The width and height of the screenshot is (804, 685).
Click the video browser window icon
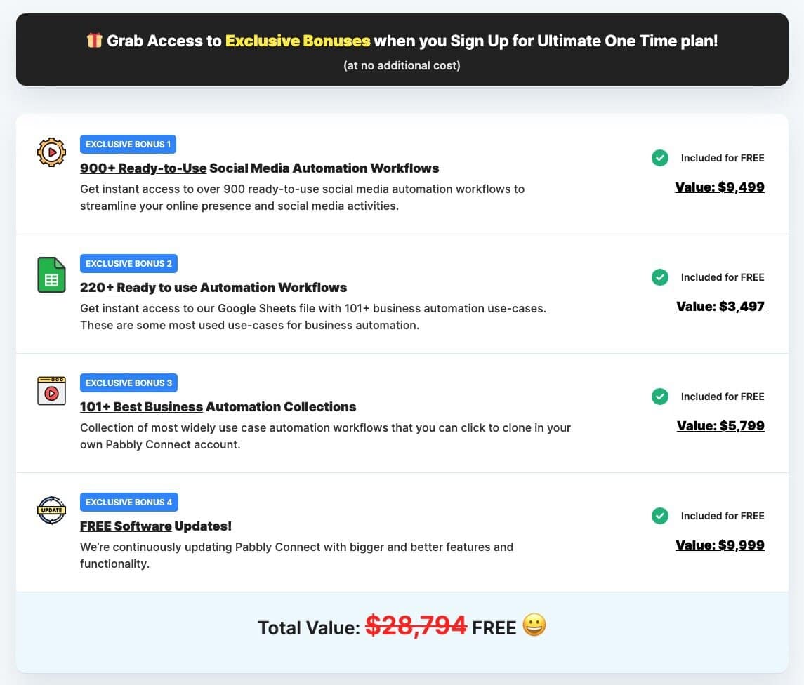pyautogui.click(x=51, y=391)
